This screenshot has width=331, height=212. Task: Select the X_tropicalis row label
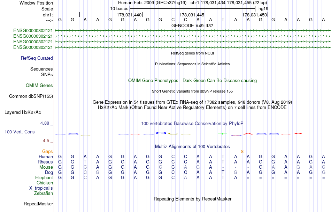pyautogui.click(x=41, y=188)
